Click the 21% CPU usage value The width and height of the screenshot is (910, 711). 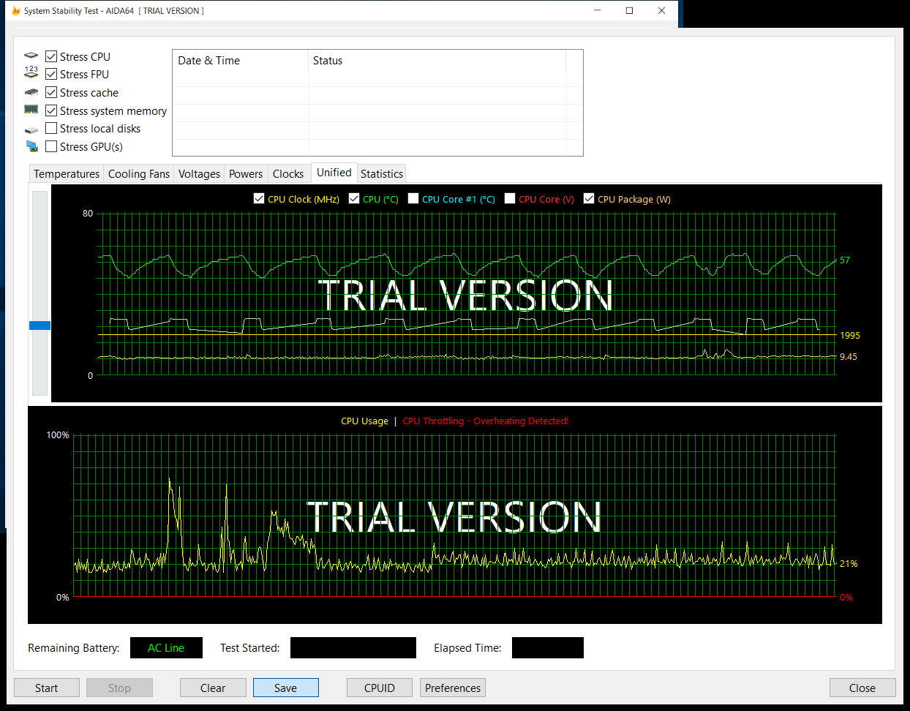849,564
